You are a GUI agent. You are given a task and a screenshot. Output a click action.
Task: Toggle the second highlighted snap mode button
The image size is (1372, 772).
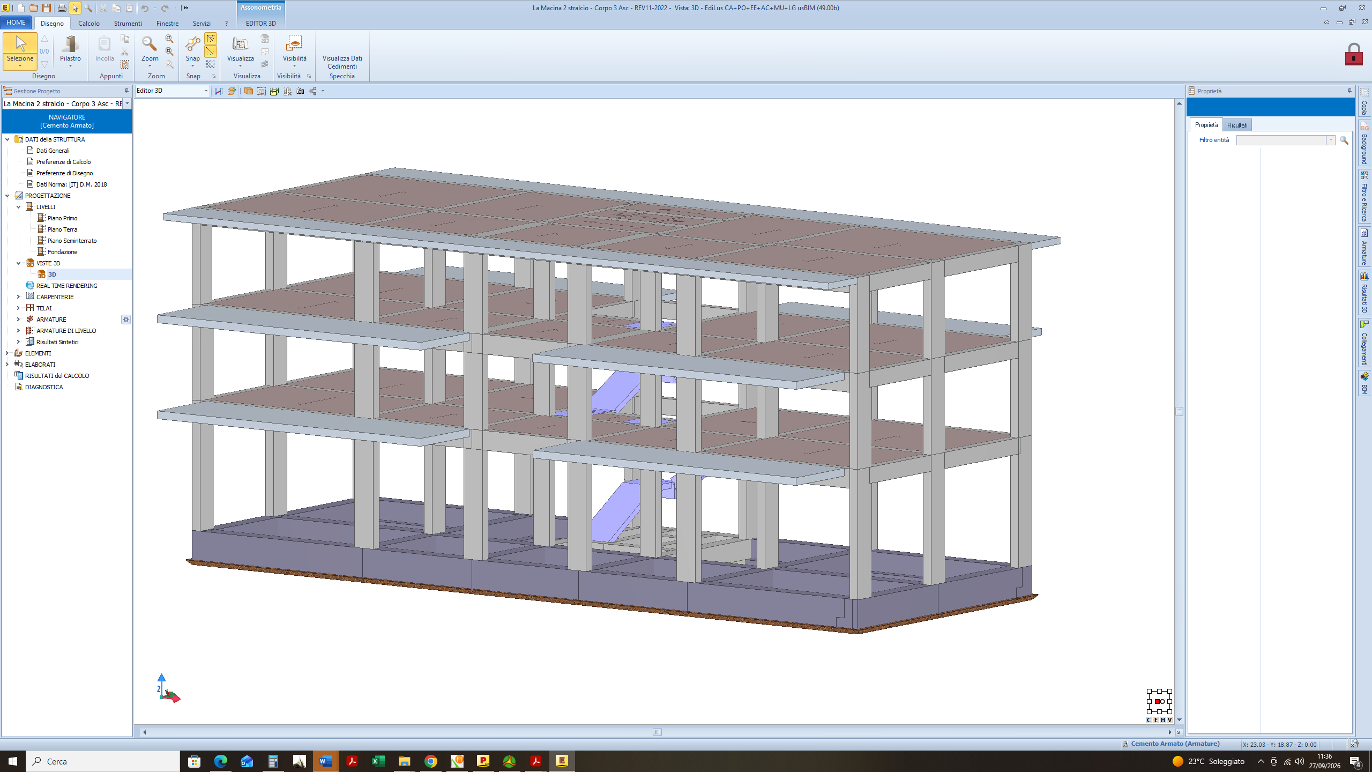click(211, 51)
